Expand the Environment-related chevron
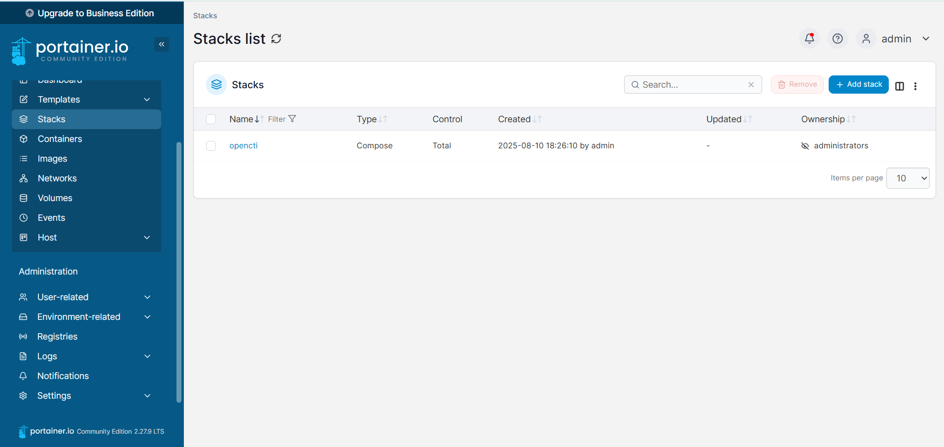 [x=147, y=317]
